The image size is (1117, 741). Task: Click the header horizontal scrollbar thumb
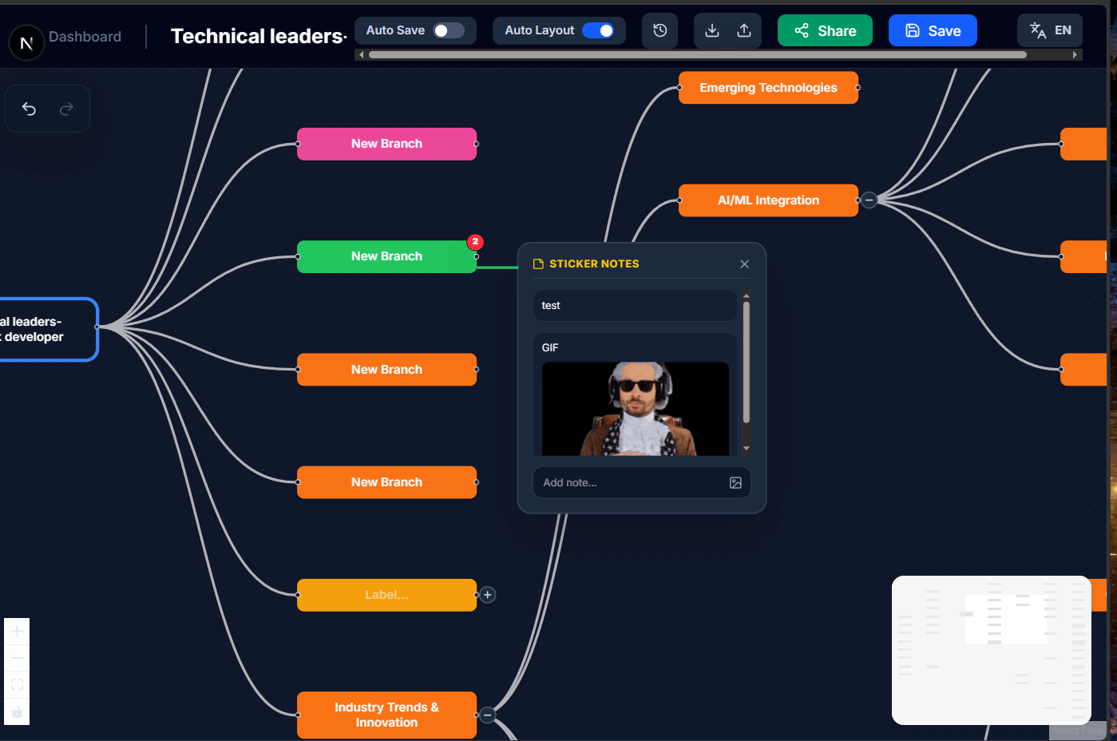(x=697, y=55)
